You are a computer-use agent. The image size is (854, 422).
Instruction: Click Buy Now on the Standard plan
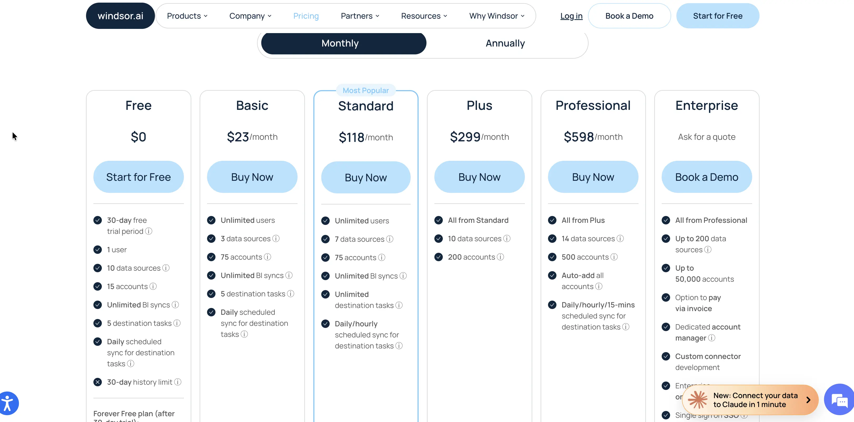tap(366, 177)
